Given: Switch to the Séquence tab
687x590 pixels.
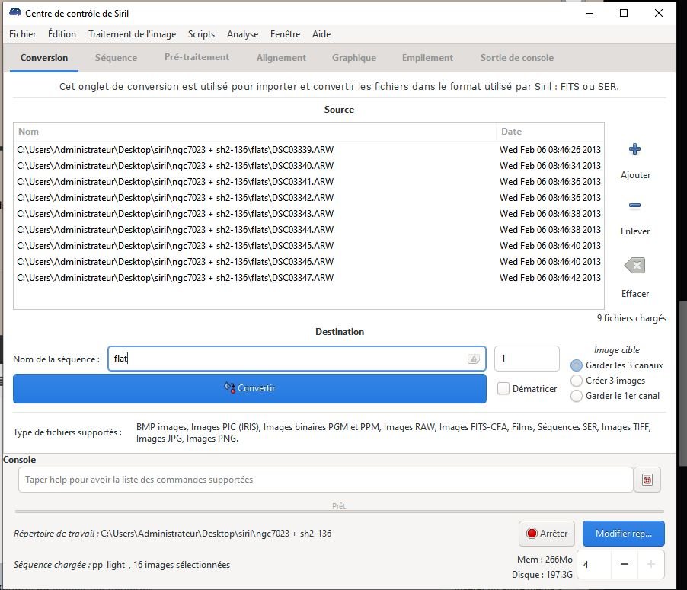Looking at the screenshot, I should click(116, 58).
